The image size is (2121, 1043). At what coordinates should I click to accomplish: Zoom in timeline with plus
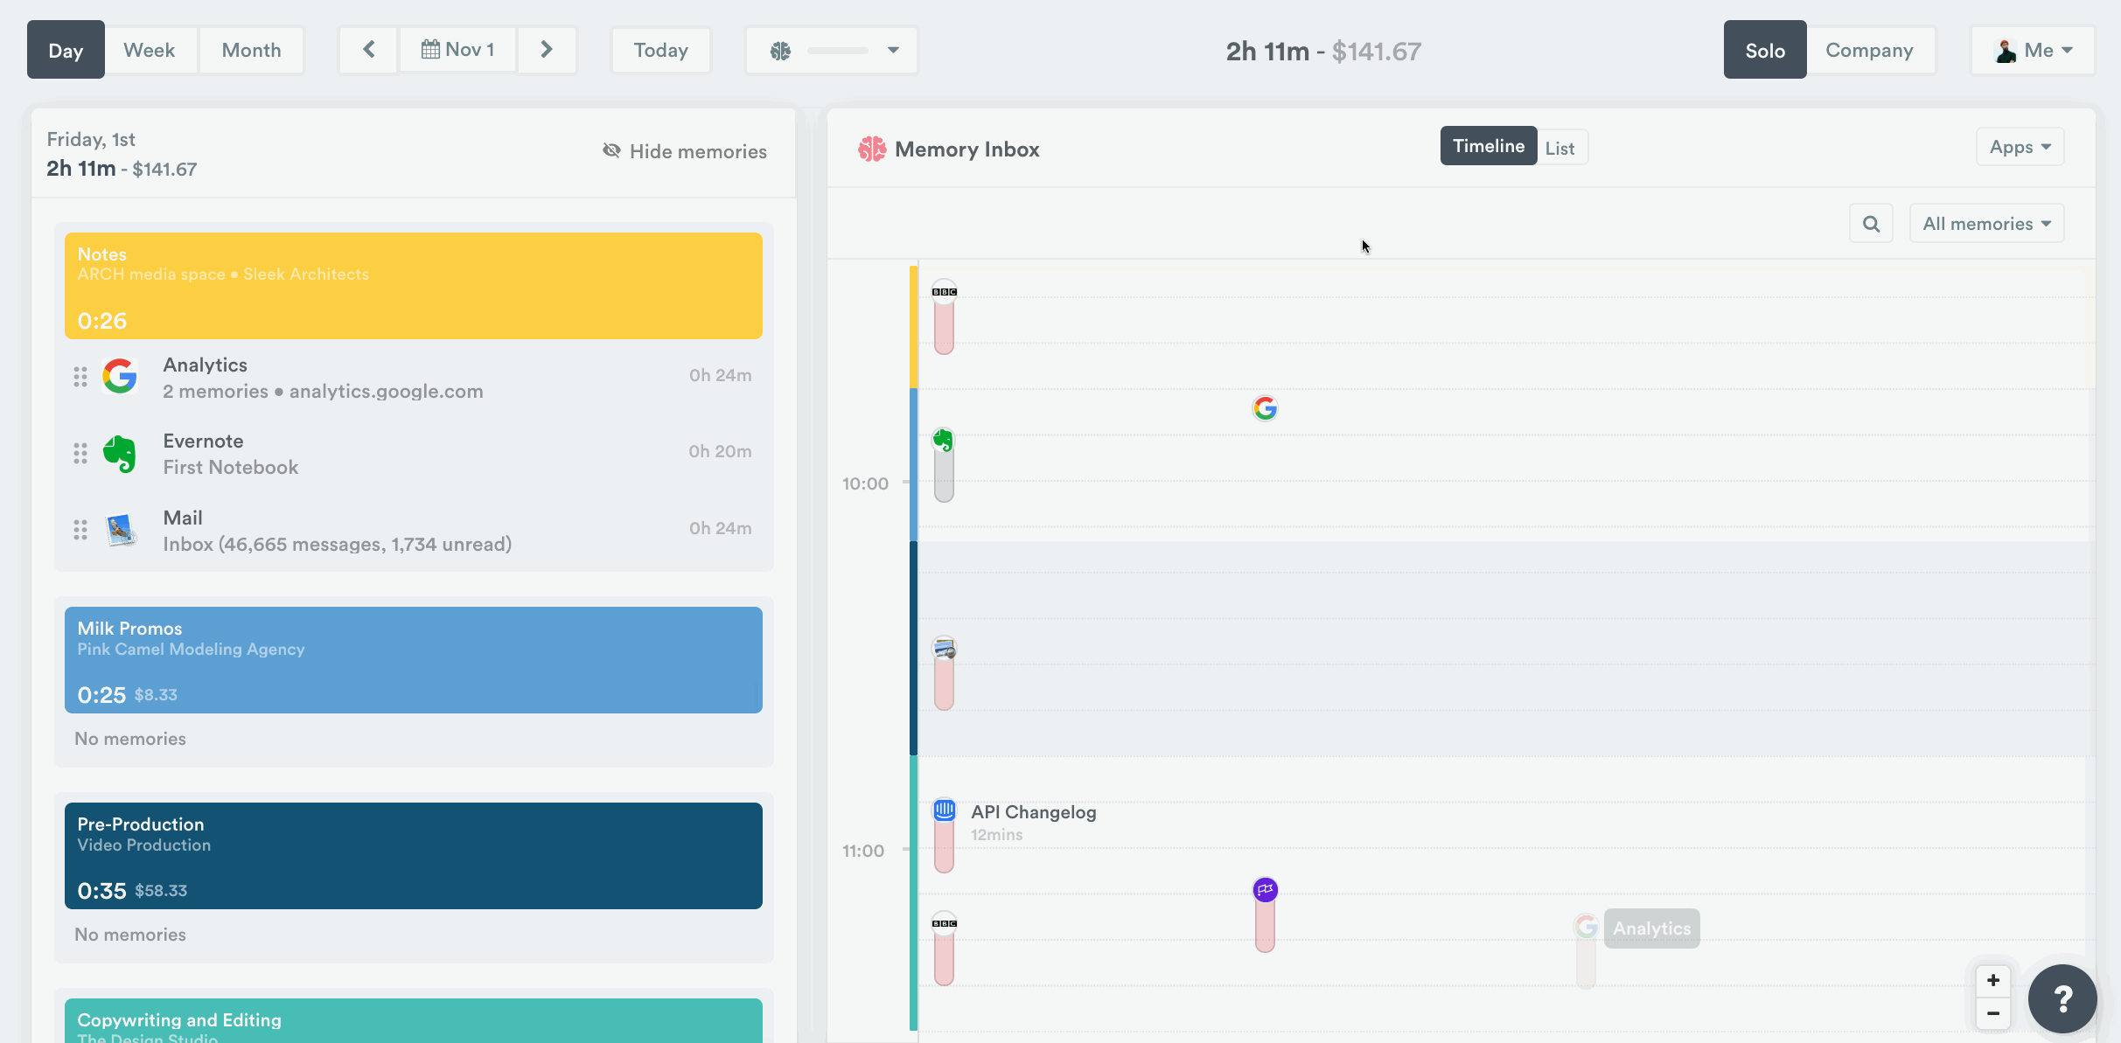[1993, 981]
